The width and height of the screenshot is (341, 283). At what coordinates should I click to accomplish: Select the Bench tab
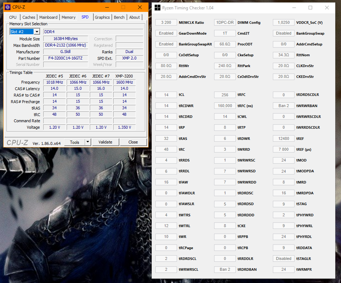coord(119,17)
